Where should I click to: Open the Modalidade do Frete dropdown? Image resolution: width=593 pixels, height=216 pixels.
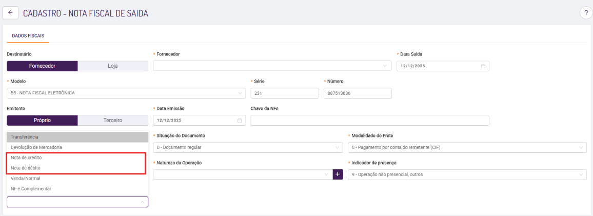pyautogui.click(x=467, y=147)
